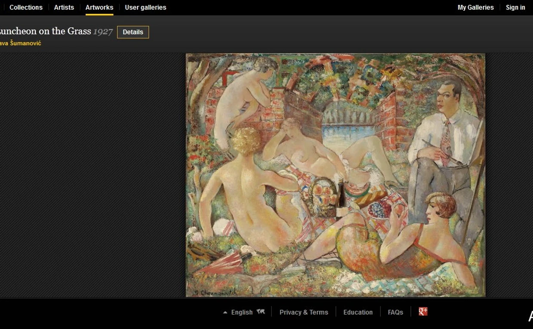This screenshot has width=533, height=329.
Task: Click the Luncheon on the Grass title
Action: click(45, 31)
